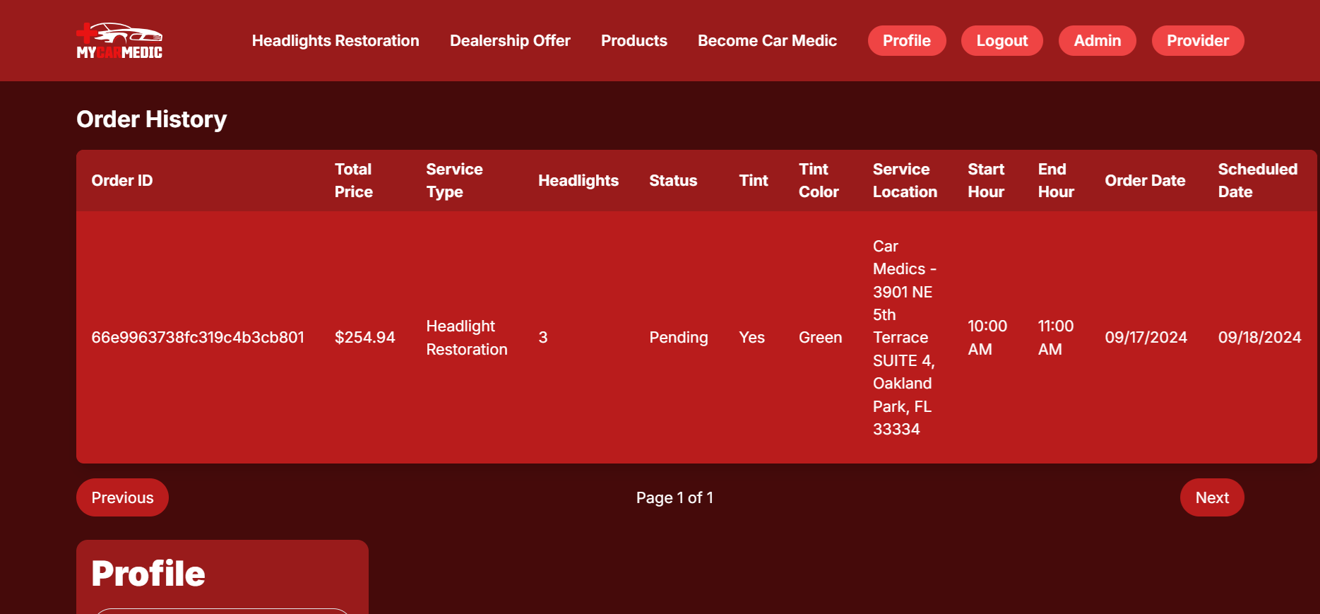This screenshot has height=614, width=1320.
Task: Click the Pending status cell
Action: (x=678, y=338)
